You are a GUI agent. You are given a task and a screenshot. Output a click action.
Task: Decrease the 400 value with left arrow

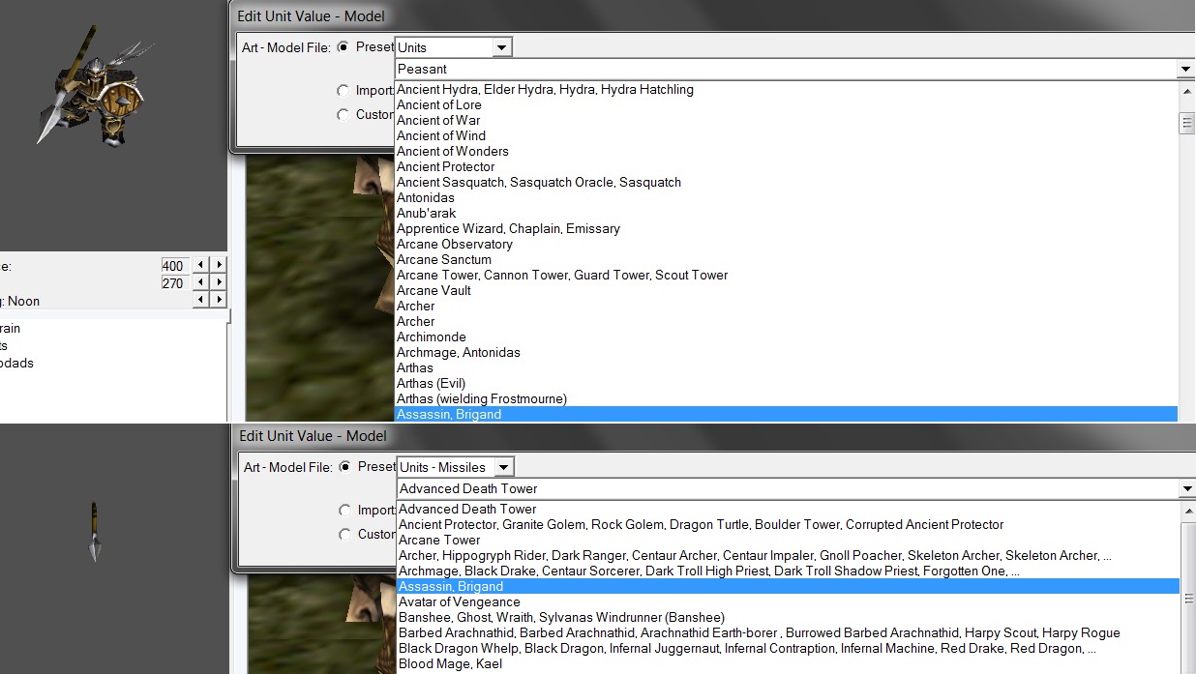click(201, 265)
